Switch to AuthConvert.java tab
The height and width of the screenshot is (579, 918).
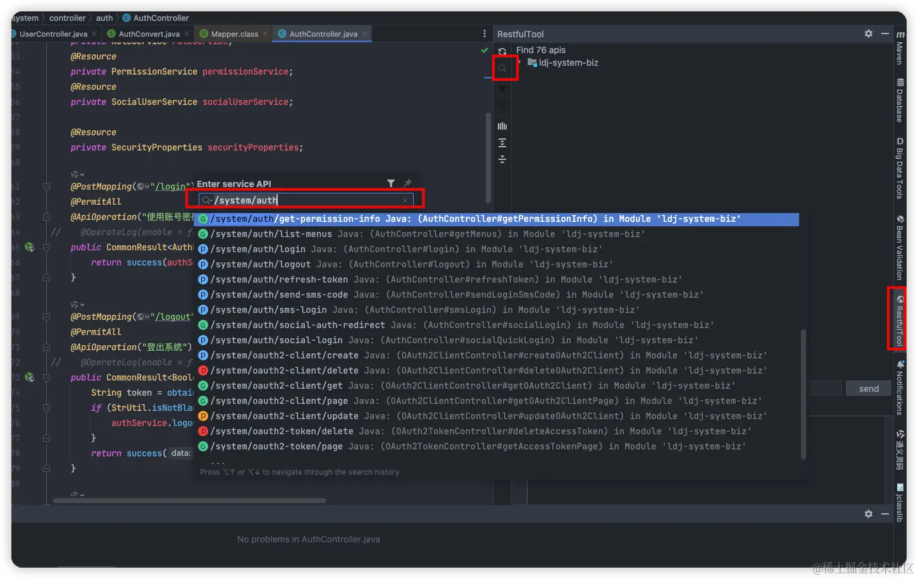pos(149,34)
